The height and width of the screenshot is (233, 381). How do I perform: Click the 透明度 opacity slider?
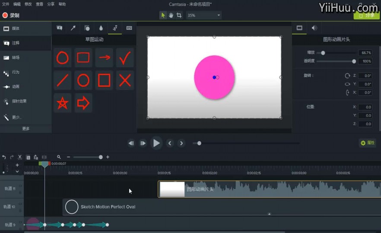pyautogui.click(x=336, y=61)
